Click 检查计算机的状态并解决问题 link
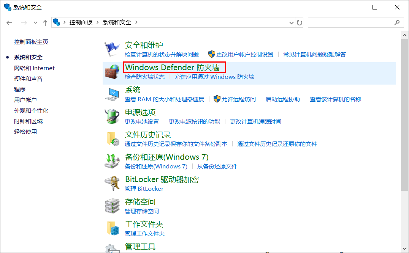This screenshot has width=409, height=253. pos(162,54)
